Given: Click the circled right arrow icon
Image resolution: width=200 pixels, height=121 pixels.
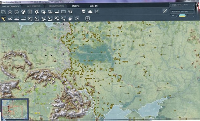Looking at the screenshot, I should (77, 19).
